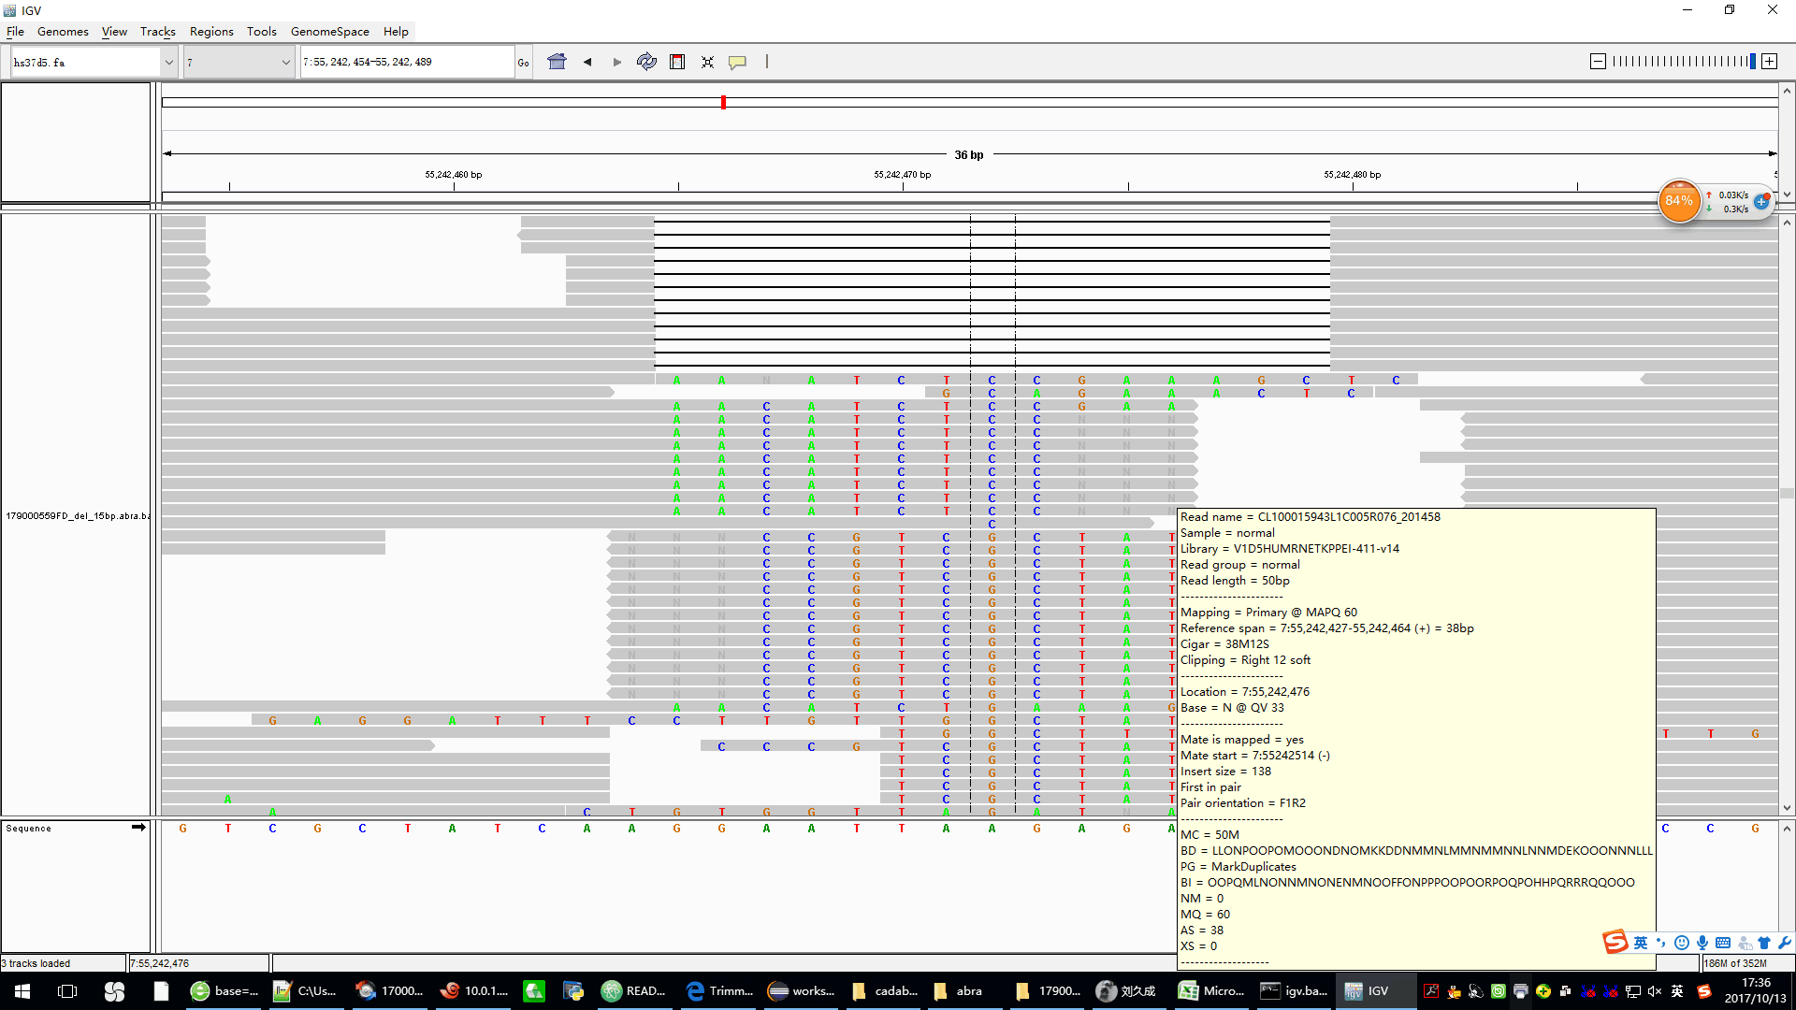1796x1010 pixels.
Task: Click the zoom level slider bar
Action: 1682,62
